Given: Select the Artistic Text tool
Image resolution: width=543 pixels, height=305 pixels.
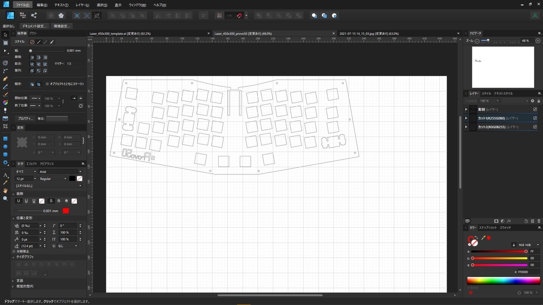Looking at the screenshot, I should pyautogui.click(x=5, y=174).
